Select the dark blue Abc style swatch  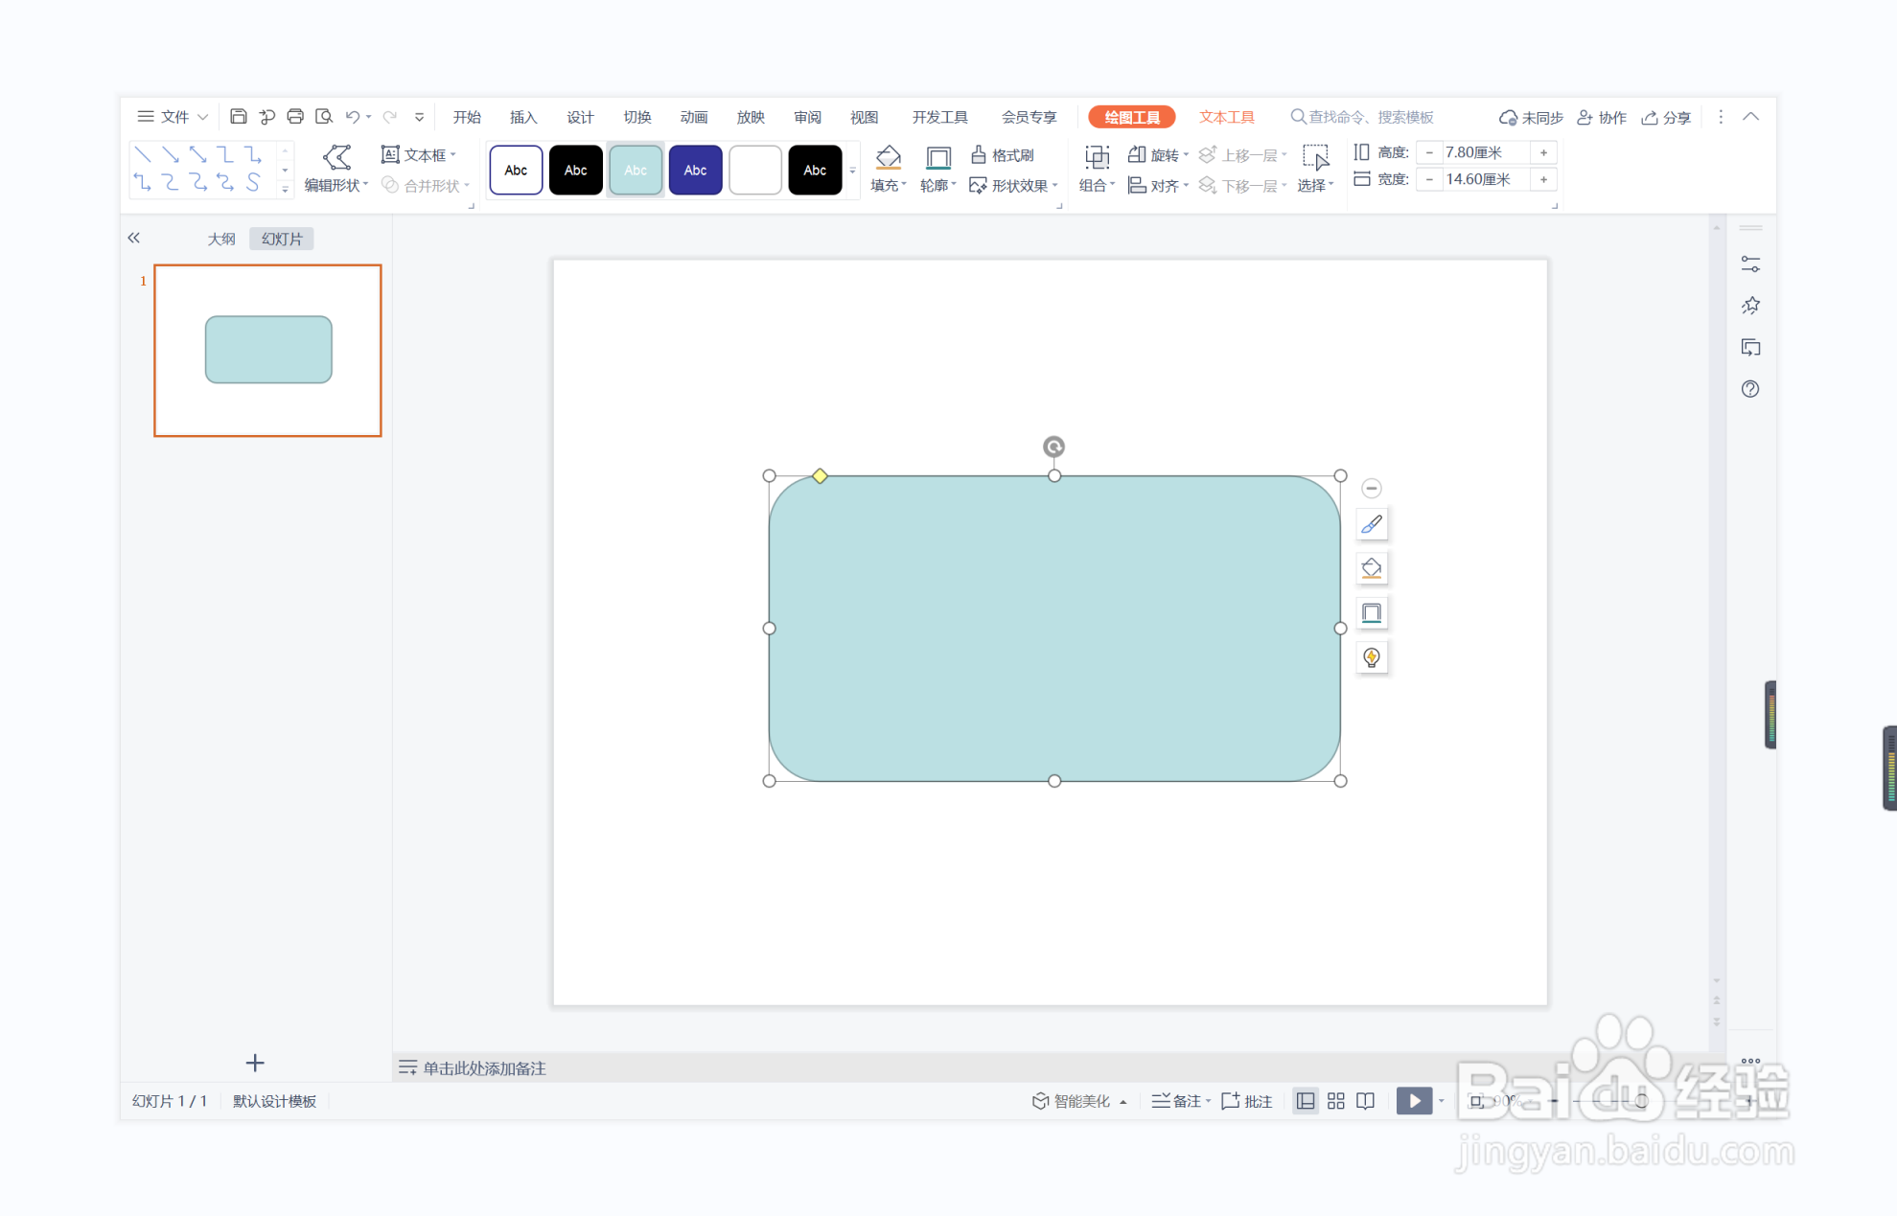(x=695, y=171)
